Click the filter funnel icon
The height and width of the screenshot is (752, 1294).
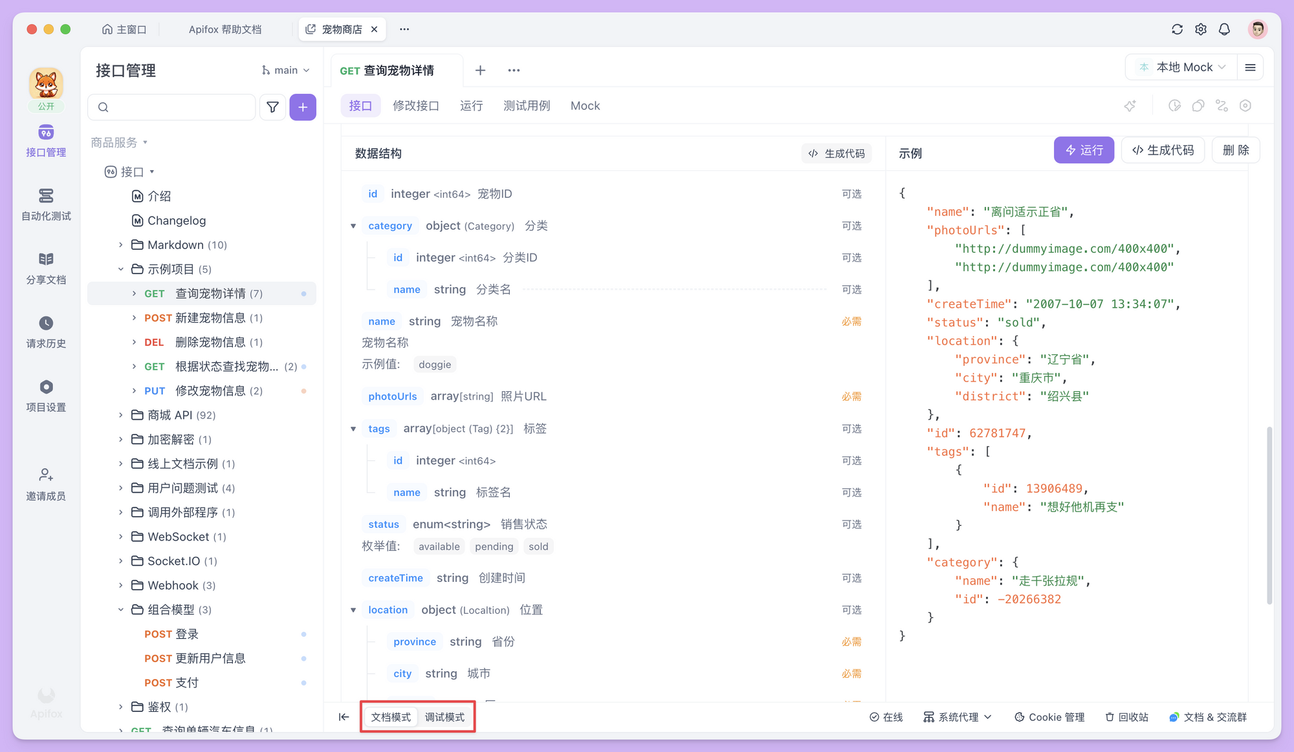coord(273,107)
